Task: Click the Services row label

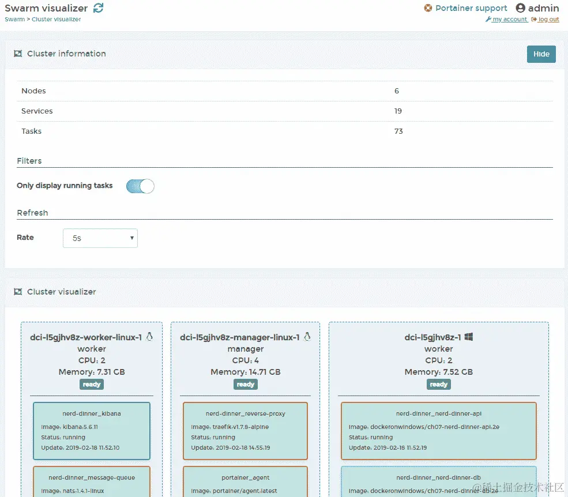Action: [x=37, y=111]
